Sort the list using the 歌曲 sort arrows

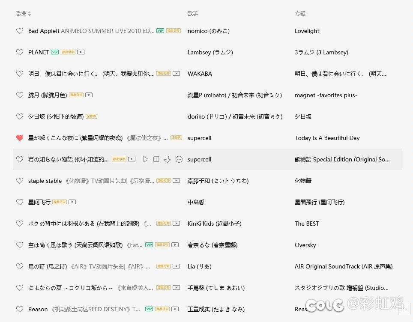coord(30,14)
